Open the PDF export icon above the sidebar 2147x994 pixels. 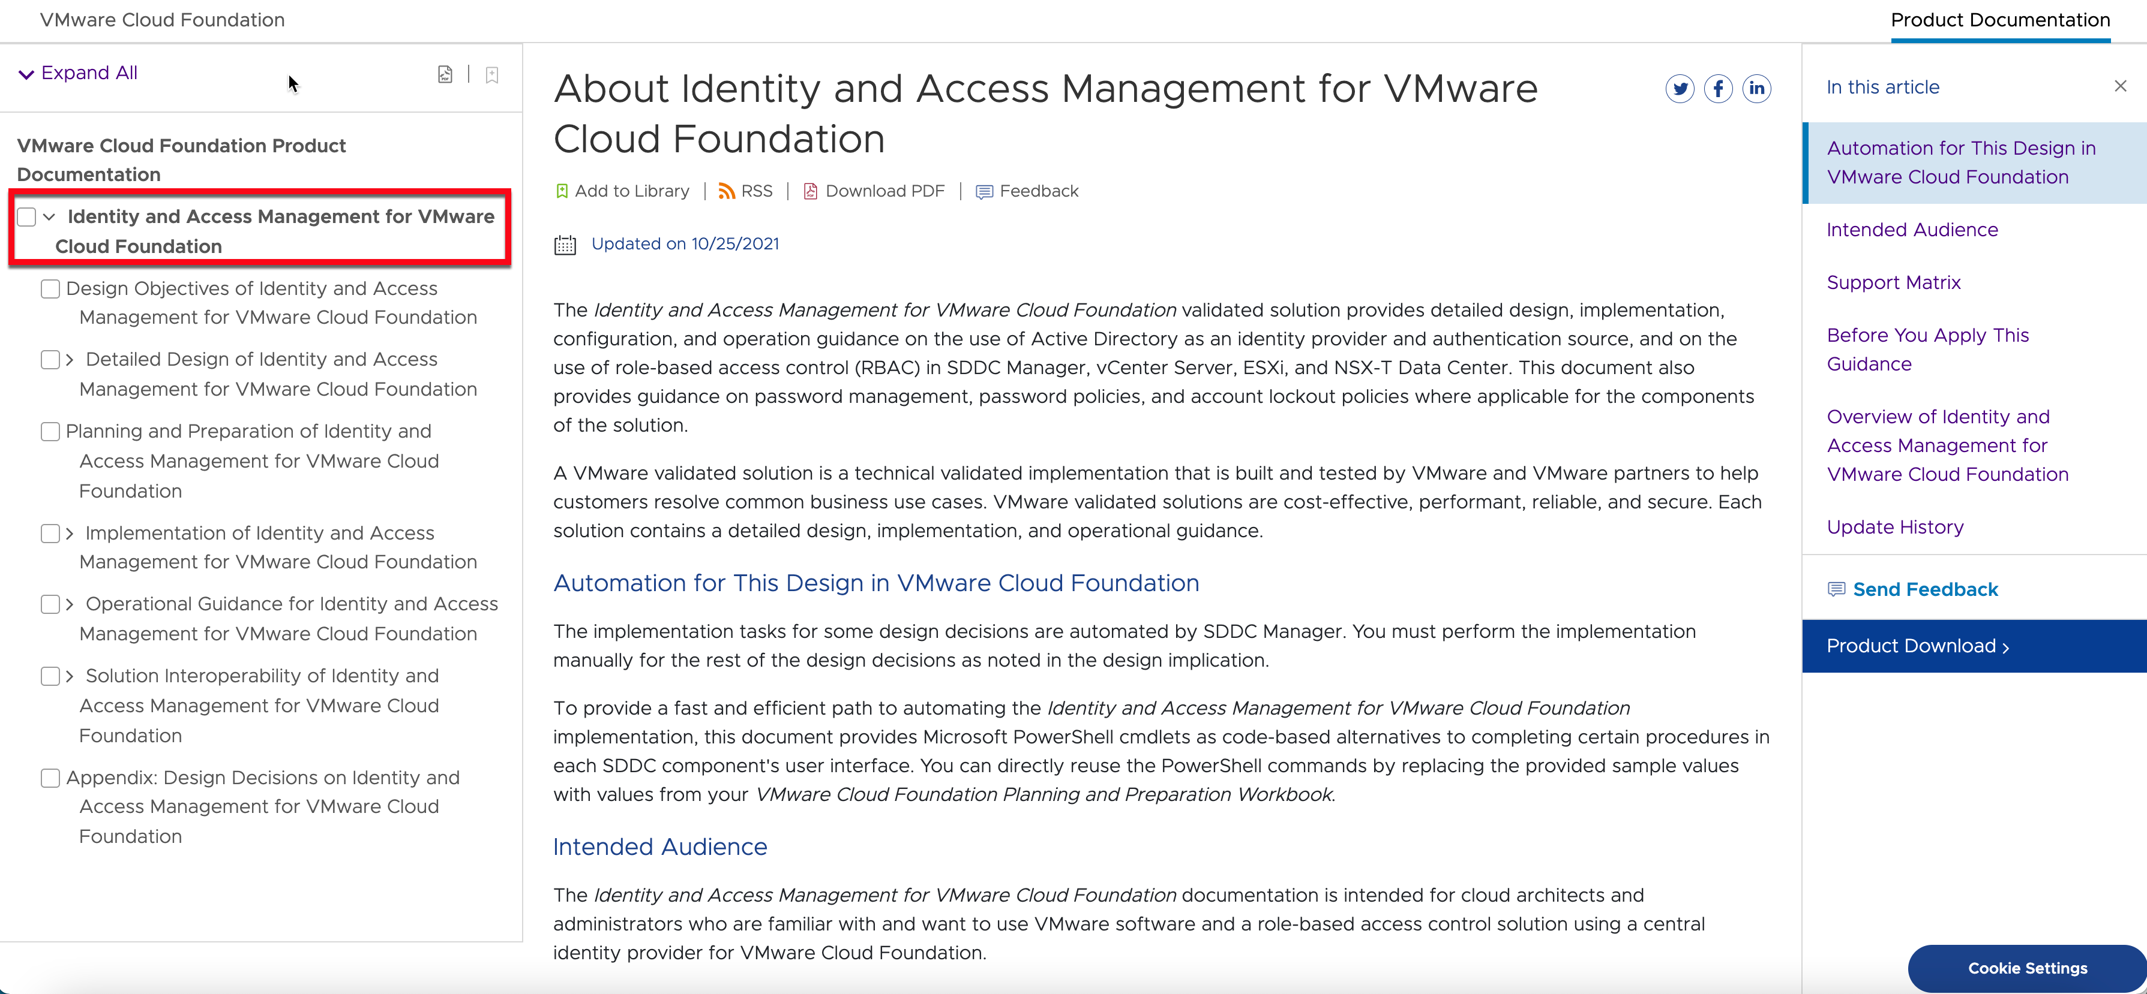coord(445,74)
